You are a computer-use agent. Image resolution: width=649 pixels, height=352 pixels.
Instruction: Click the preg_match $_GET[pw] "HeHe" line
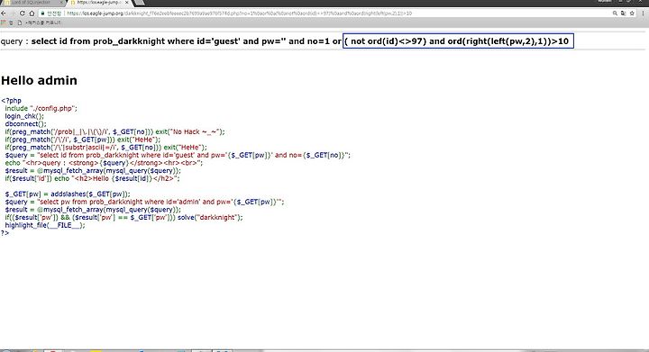coord(82,140)
